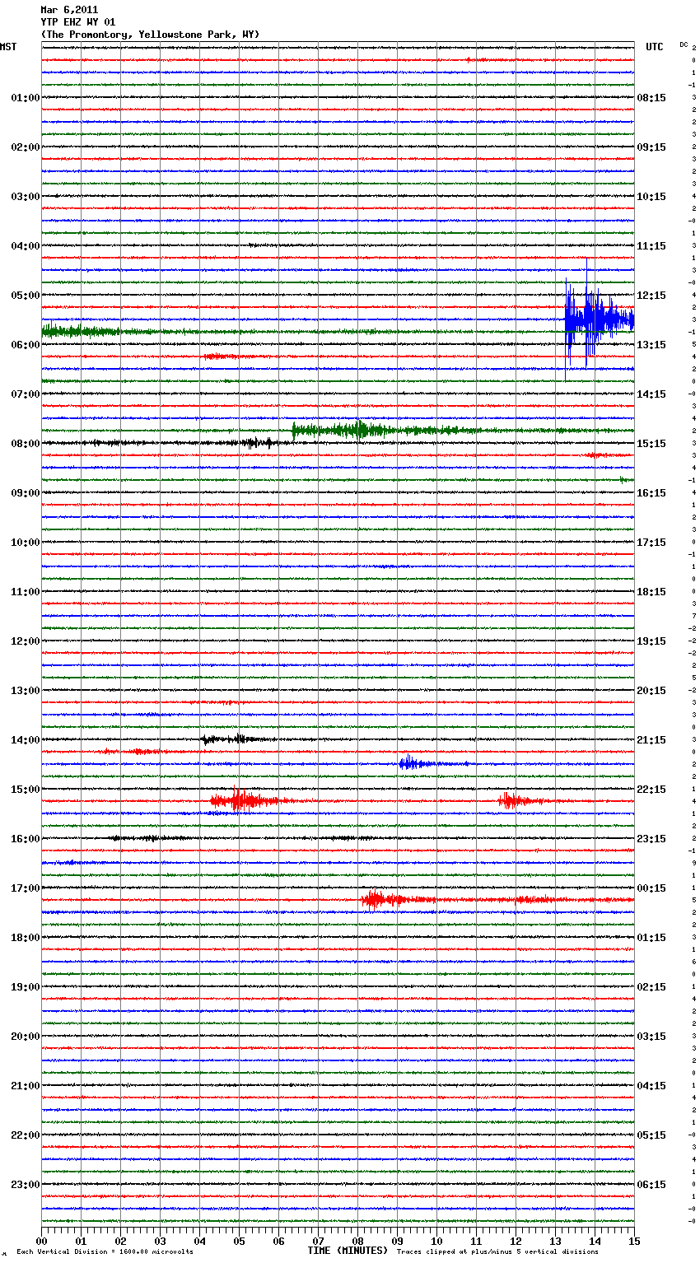The width and height of the screenshot is (700, 1263).
Task: Select the black burst on the 14:00 trace
Action: (224, 739)
